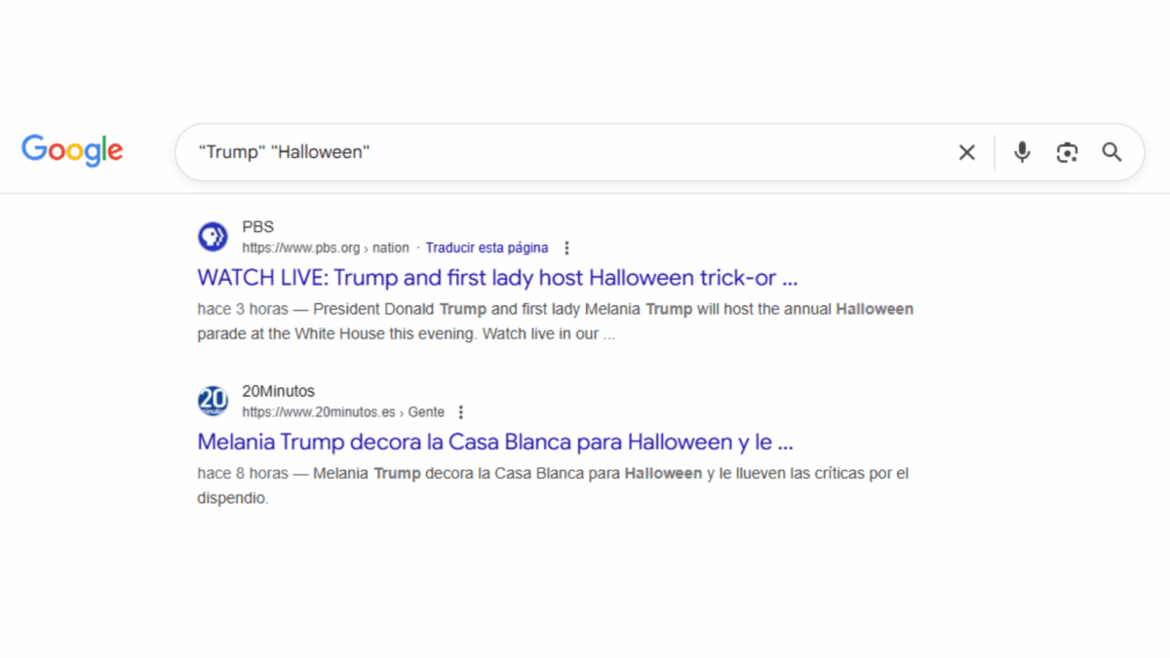Image resolution: width=1170 pixels, height=658 pixels.
Task: Open the three-dot menu on the 20Minutos result
Action: (x=460, y=412)
